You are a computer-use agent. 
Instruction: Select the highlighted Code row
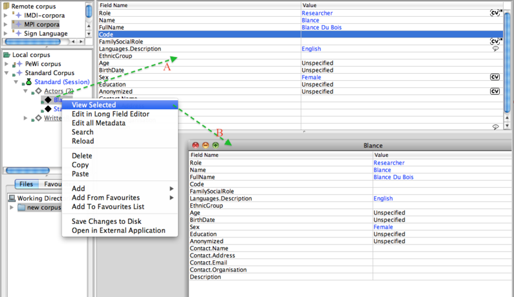tap(301, 35)
